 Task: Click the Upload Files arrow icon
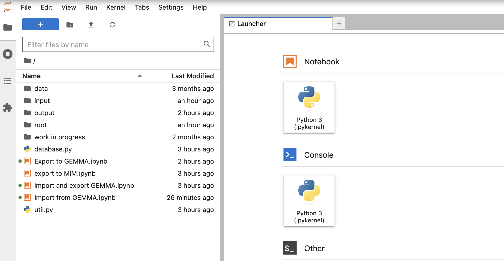click(91, 25)
